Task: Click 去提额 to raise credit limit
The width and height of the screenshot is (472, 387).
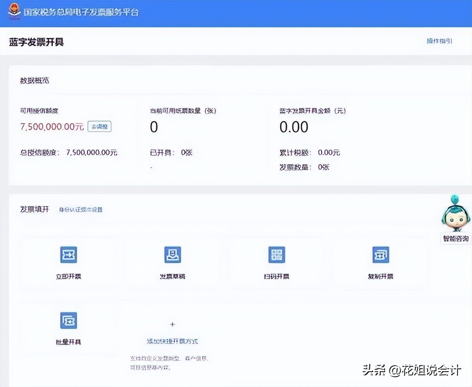Action: (x=99, y=126)
